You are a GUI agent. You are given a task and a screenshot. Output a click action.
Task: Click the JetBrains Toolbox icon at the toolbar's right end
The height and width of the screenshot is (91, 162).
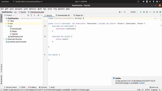(x=160, y=12)
